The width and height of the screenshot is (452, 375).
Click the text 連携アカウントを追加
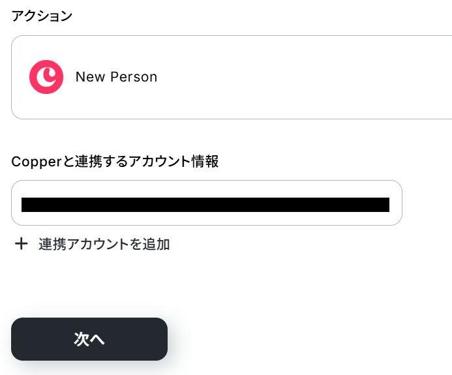tap(104, 245)
